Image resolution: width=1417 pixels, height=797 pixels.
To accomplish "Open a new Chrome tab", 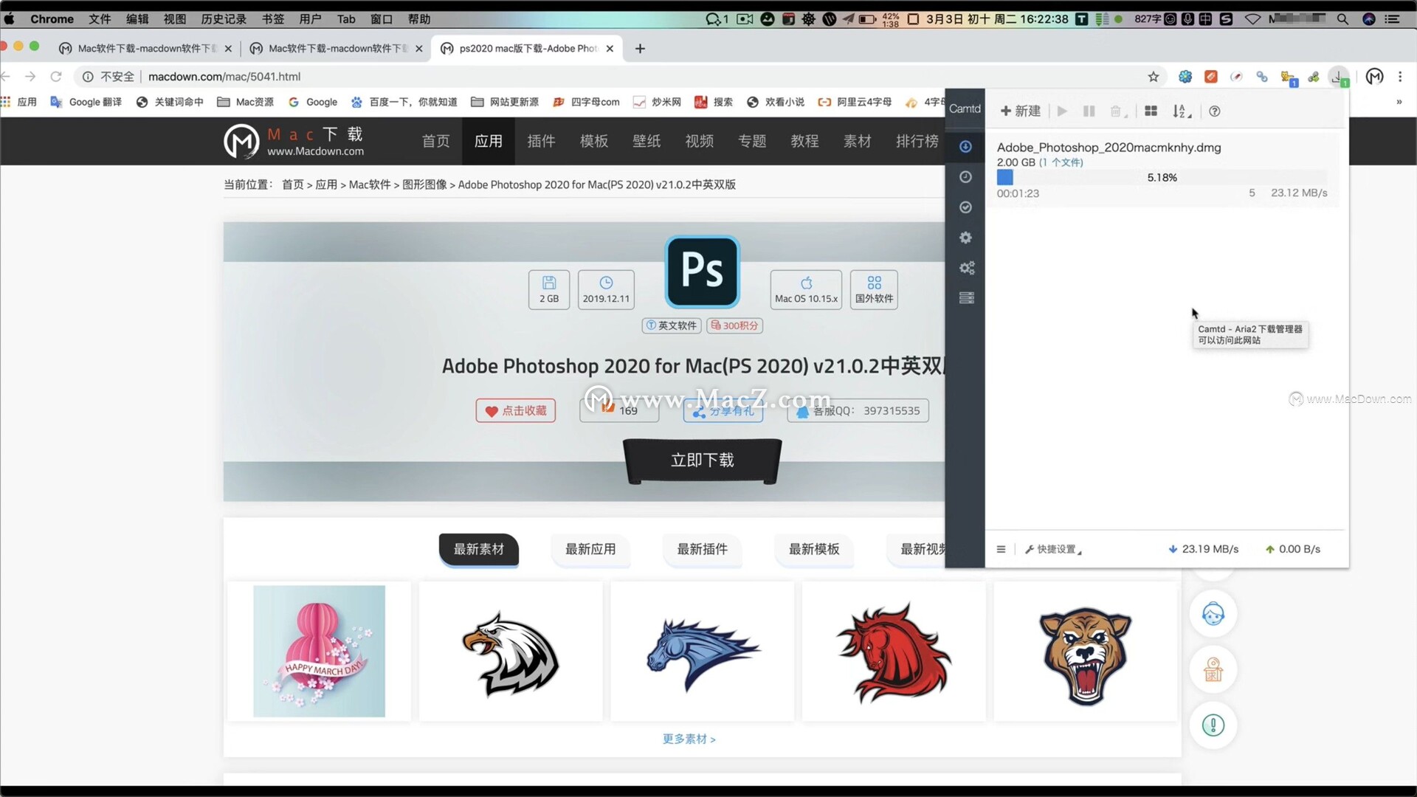I will (x=640, y=49).
